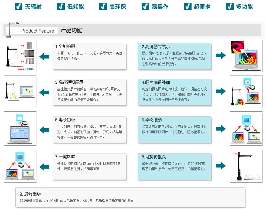The image size is (266, 209).
Task: Click the checkmark icon beside 无辐射
Action: 19,6
